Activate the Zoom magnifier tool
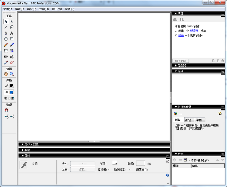 [12, 74]
